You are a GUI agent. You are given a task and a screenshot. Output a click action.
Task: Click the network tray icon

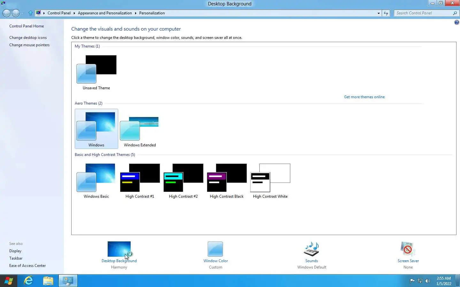coord(420,281)
